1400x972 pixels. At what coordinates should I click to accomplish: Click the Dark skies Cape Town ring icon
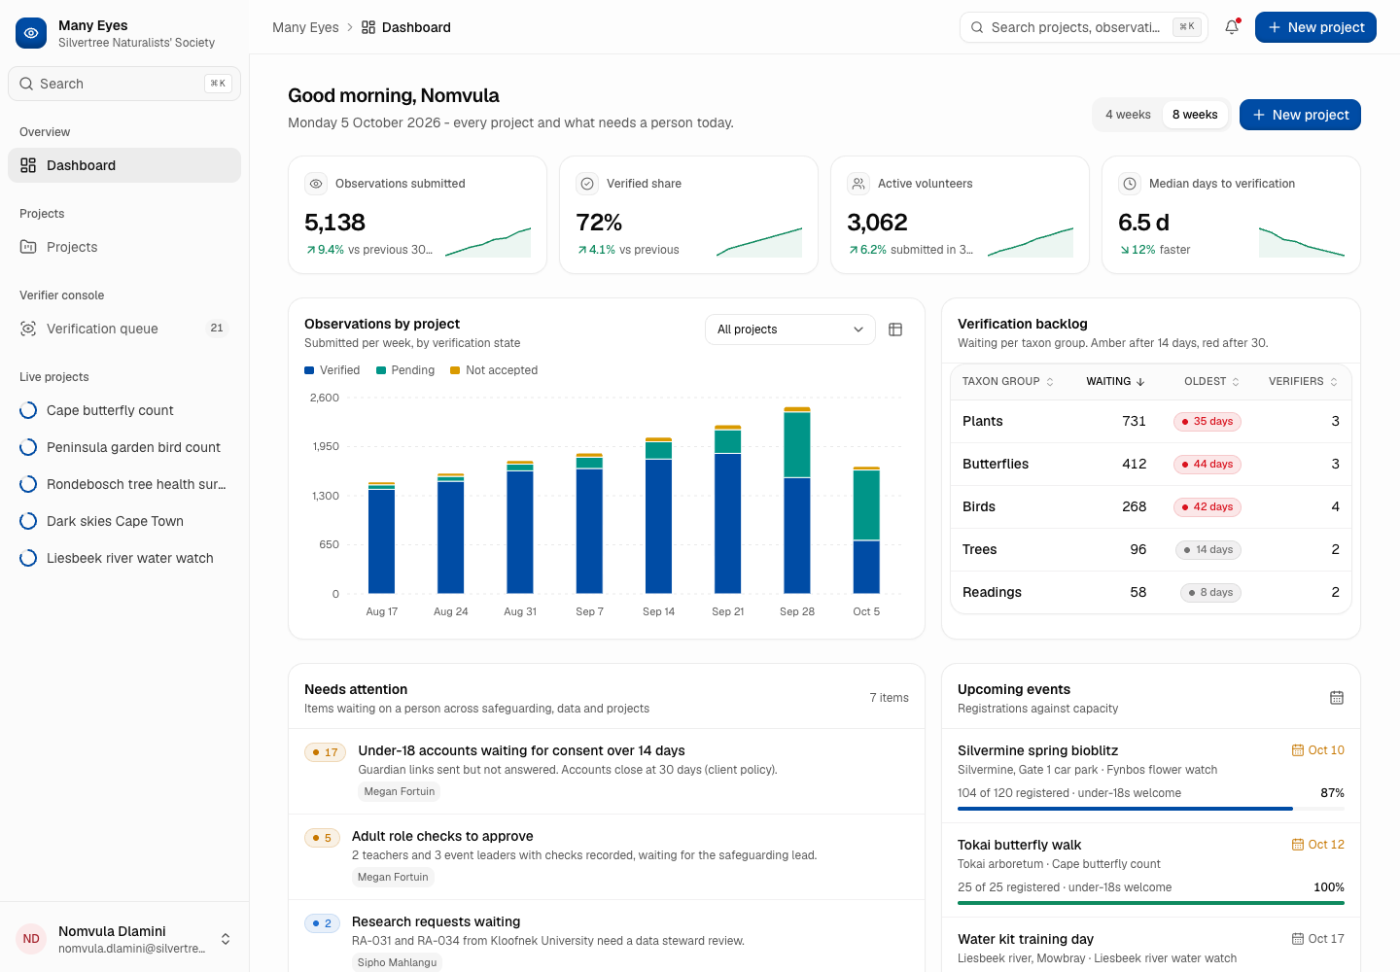coord(28,521)
